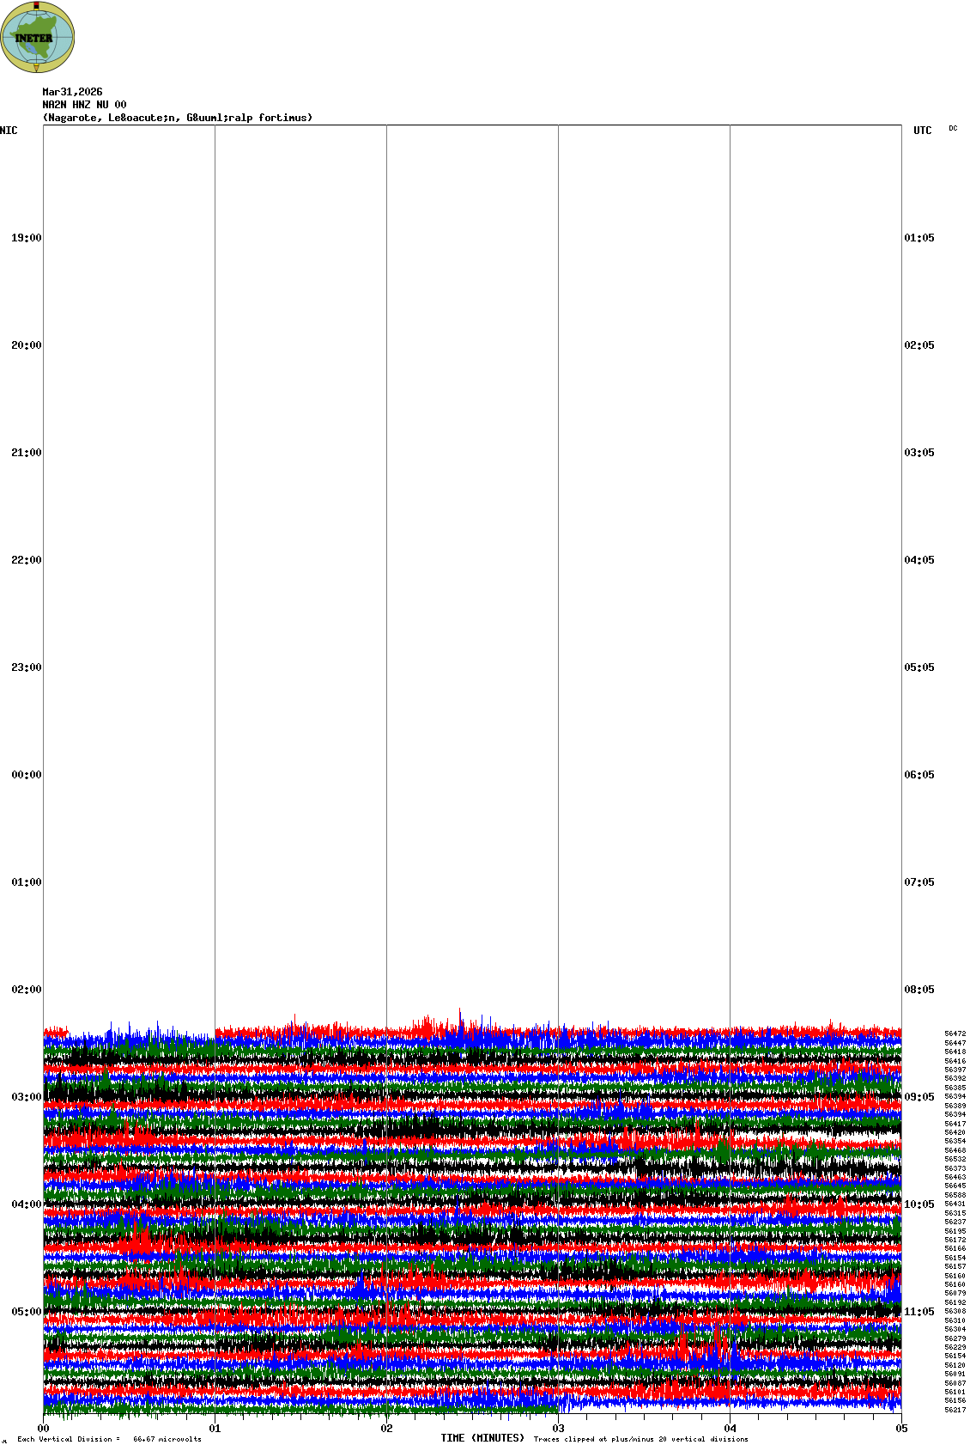Click the 08:05 UTC time marker
Screen dimensions: 970x1451
tap(919, 990)
